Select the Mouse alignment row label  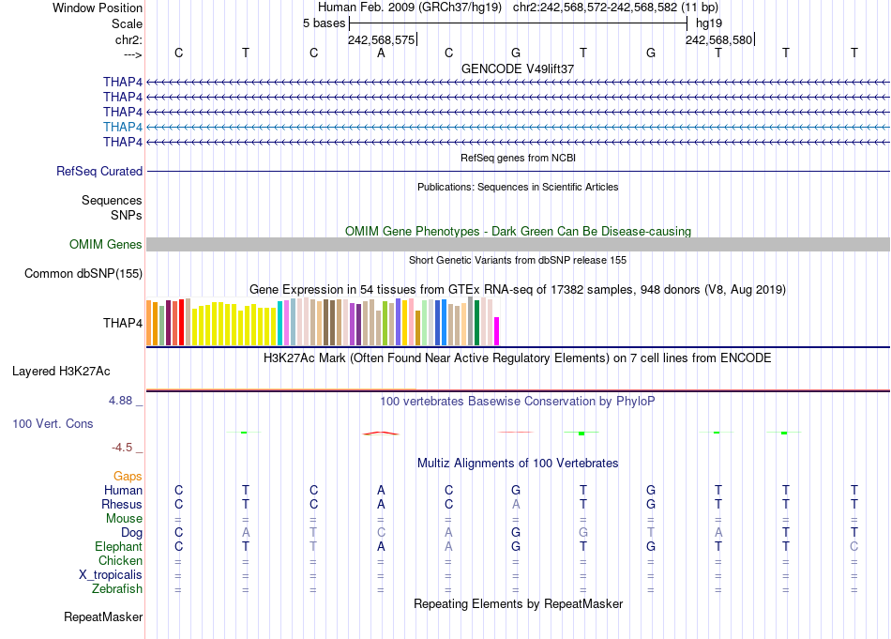click(124, 519)
